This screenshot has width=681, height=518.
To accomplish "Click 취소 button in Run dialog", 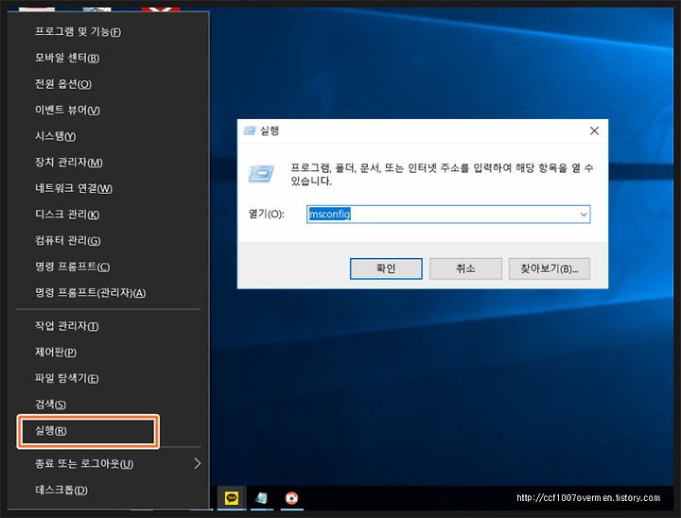I will click(465, 268).
